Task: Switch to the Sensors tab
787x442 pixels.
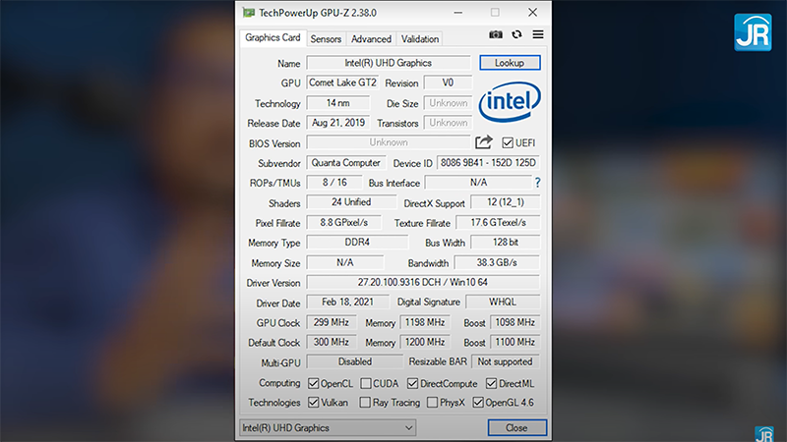Action: click(x=326, y=39)
